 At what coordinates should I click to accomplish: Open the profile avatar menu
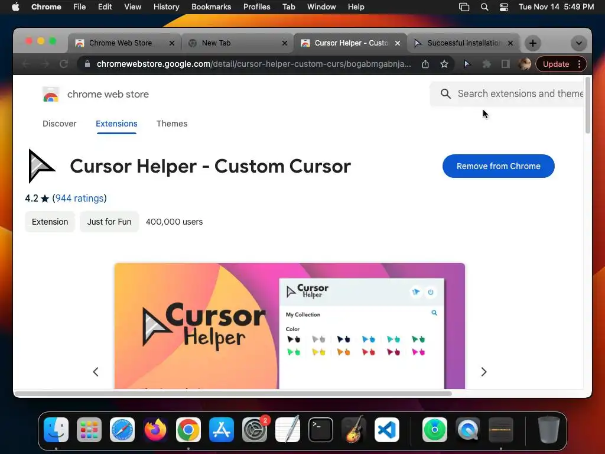(x=525, y=64)
